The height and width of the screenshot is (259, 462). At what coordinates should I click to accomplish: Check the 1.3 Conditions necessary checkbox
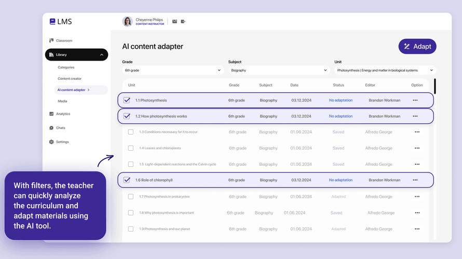(x=131, y=132)
